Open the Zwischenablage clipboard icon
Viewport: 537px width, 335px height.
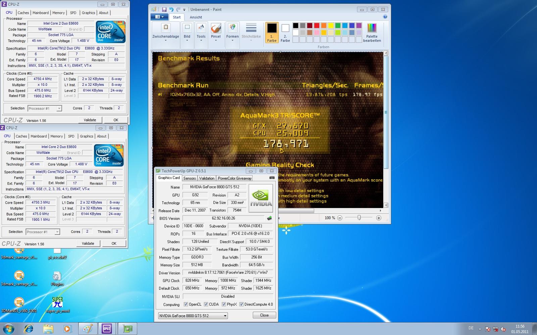165,27
